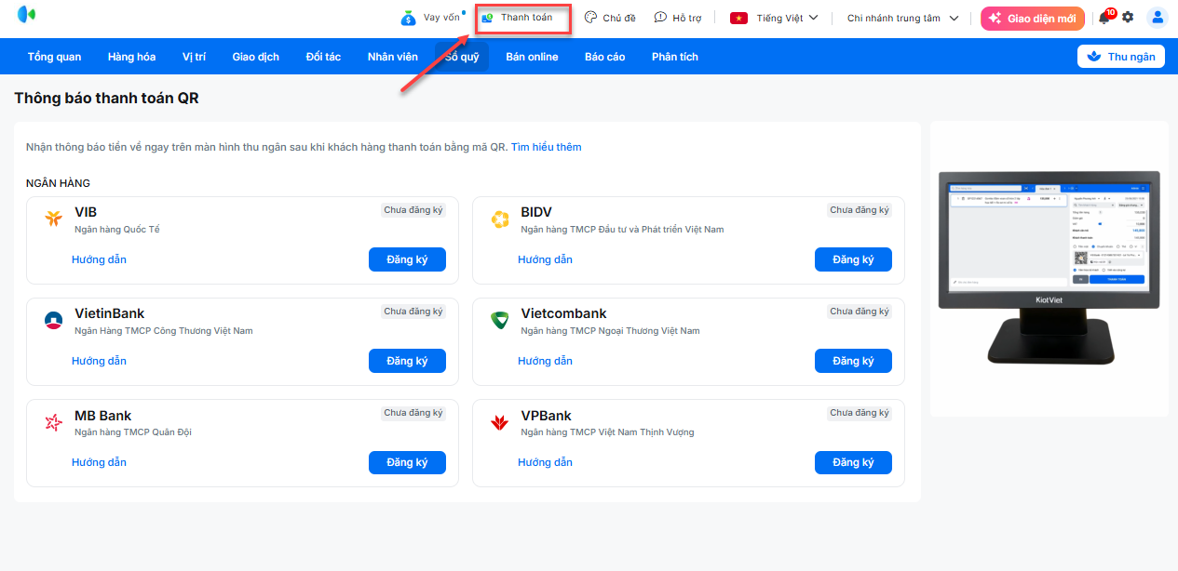Switch to Giao diện mới
Image resolution: width=1178 pixels, height=571 pixels.
tap(1032, 18)
